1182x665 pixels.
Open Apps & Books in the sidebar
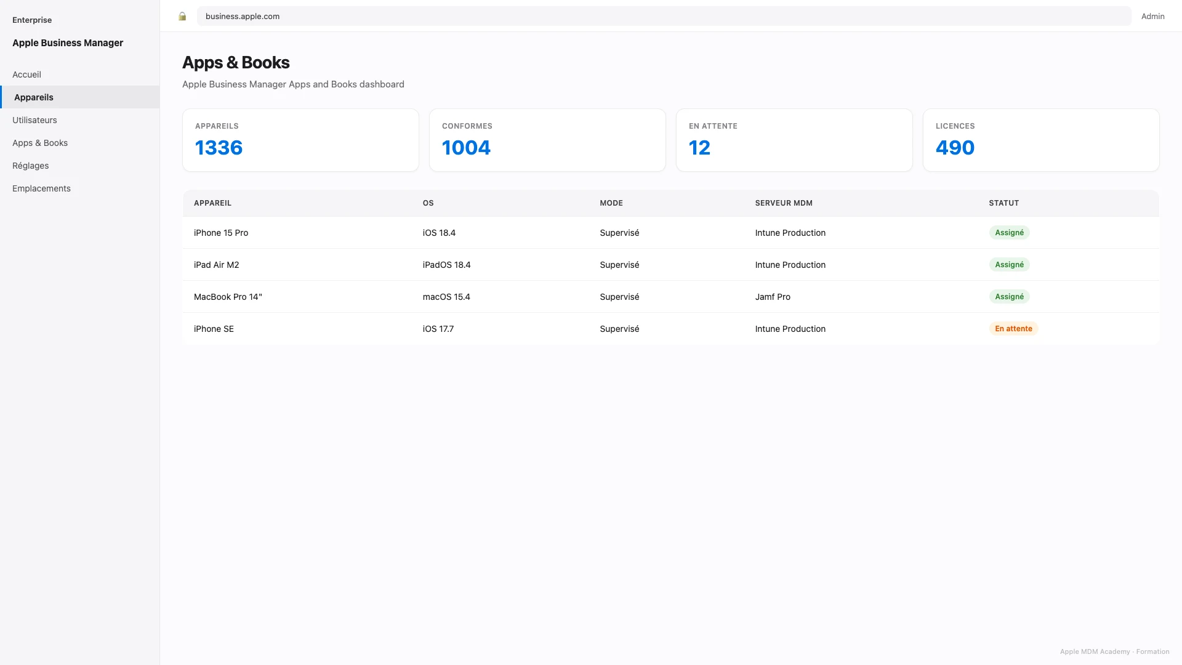pyautogui.click(x=80, y=143)
